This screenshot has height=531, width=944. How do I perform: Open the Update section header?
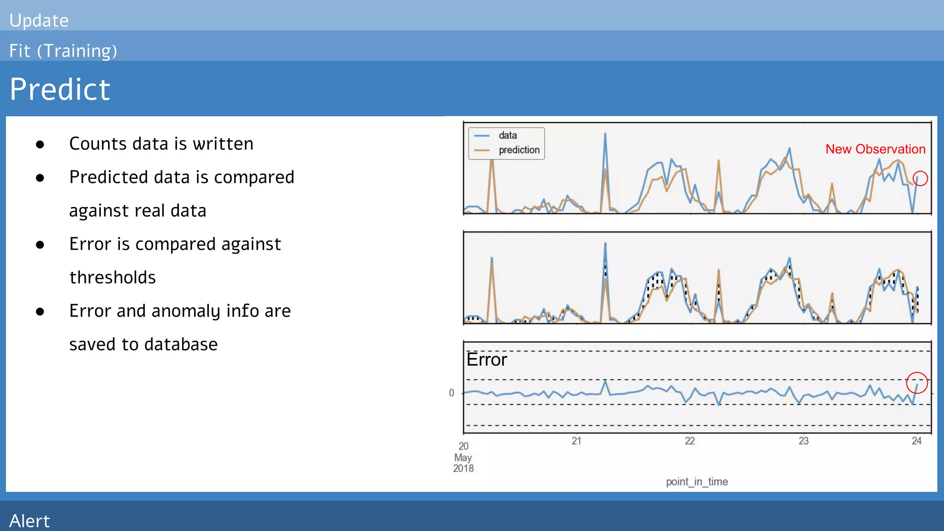click(39, 20)
